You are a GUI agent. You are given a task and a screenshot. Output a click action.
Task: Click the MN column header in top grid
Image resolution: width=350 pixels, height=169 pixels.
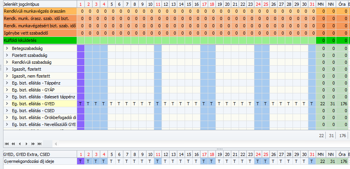point(321,4)
